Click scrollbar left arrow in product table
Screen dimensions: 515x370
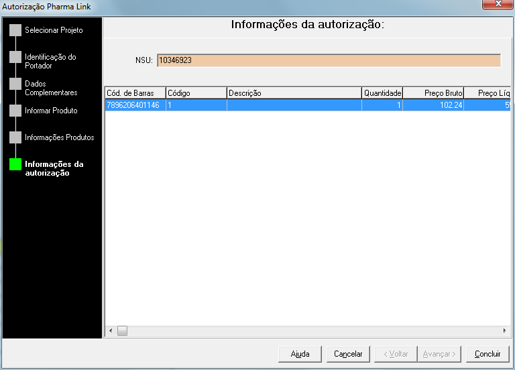(x=111, y=330)
